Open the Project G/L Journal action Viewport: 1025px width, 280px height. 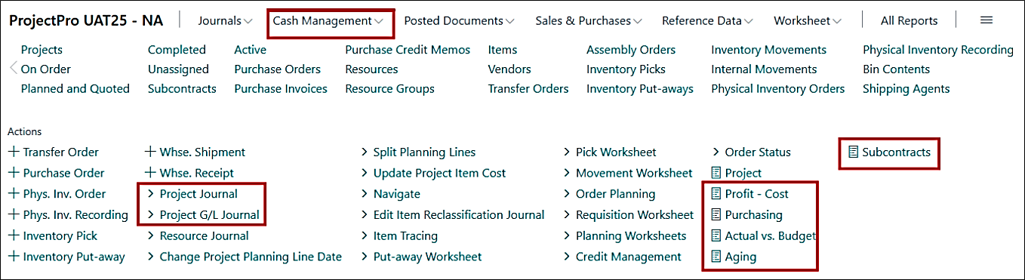point(209,215)
